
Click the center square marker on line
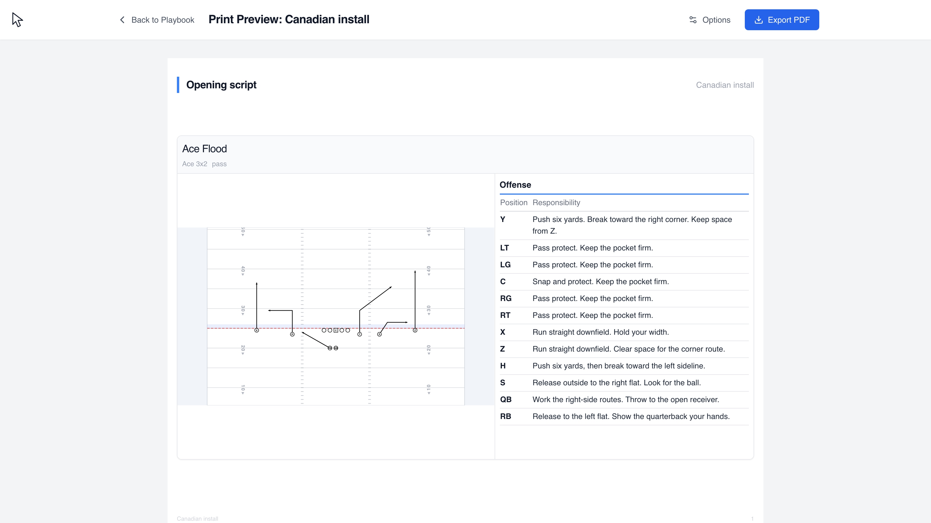tap(336, 330)
